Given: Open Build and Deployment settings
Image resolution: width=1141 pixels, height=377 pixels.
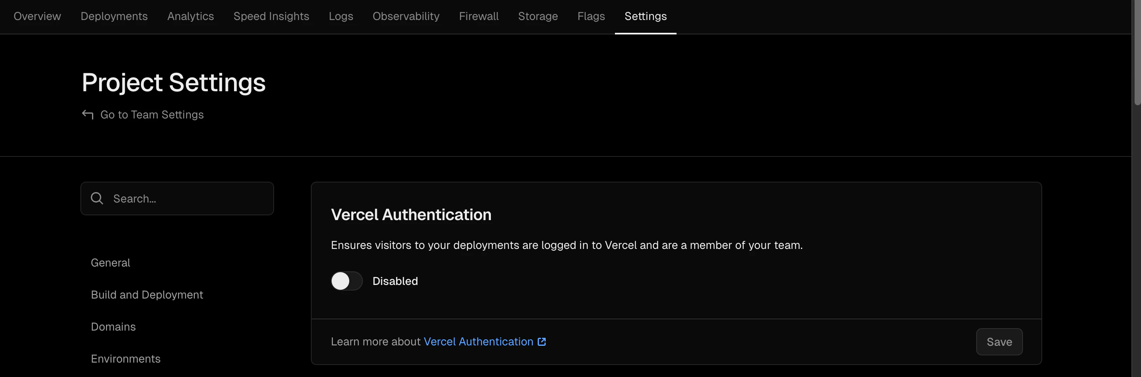Looking at the screenshot, I should pos(147,295).
